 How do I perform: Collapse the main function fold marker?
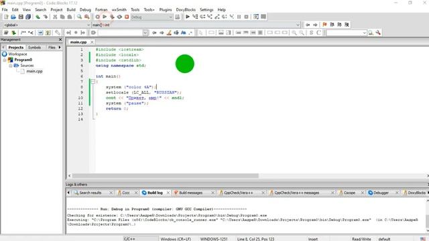click(x=93, y=82)
